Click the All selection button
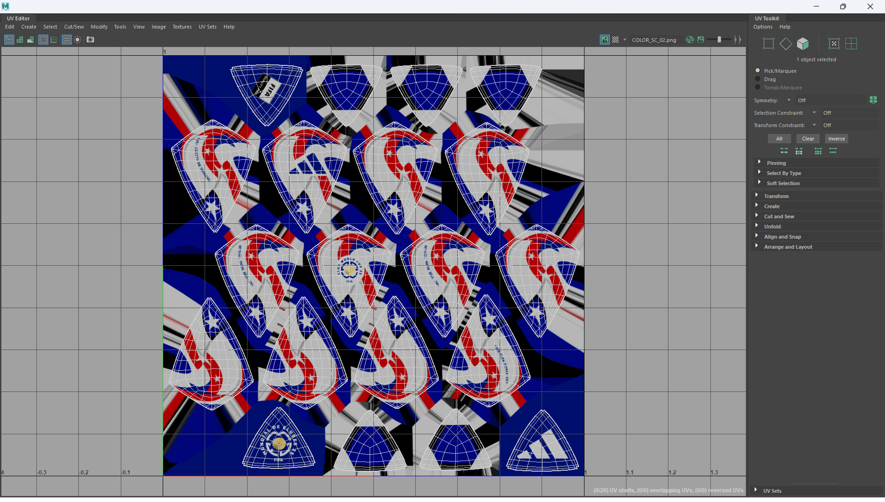Screen dimensions: 885x502 click(779, 139)
